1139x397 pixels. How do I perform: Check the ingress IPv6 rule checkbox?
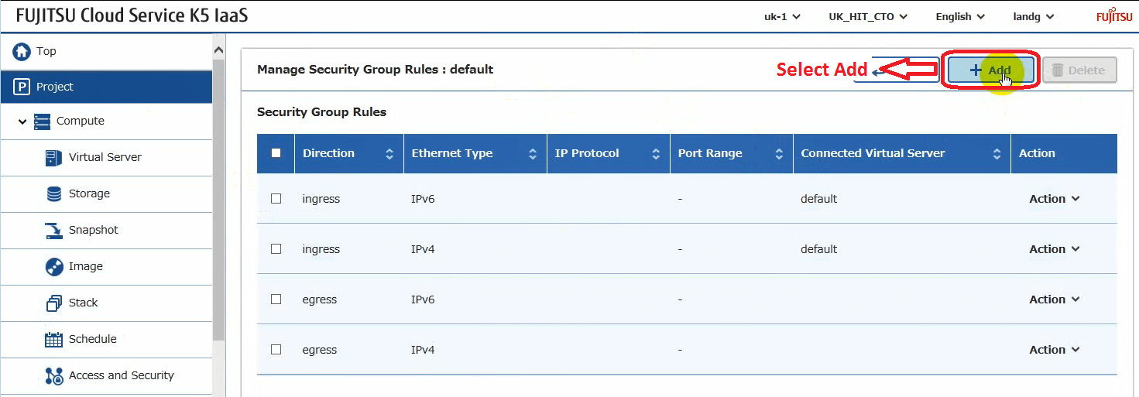(x=276, y=199)
